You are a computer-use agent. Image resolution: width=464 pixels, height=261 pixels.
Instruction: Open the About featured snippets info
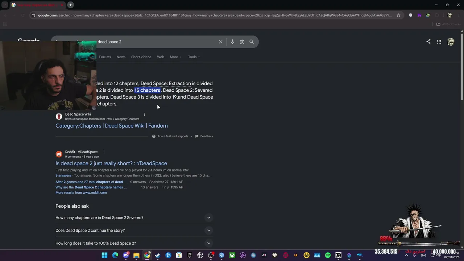(170, 136)
